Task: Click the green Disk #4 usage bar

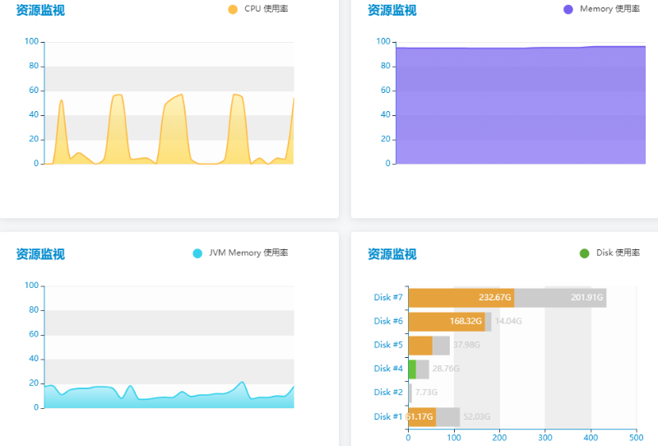Action: click(412, 369)
